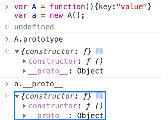Click the A.prototype command text
Screen dimensions: 161x120
click(38, 39)
